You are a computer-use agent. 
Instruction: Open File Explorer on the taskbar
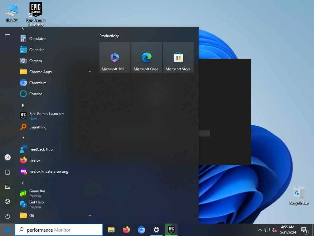111,230
